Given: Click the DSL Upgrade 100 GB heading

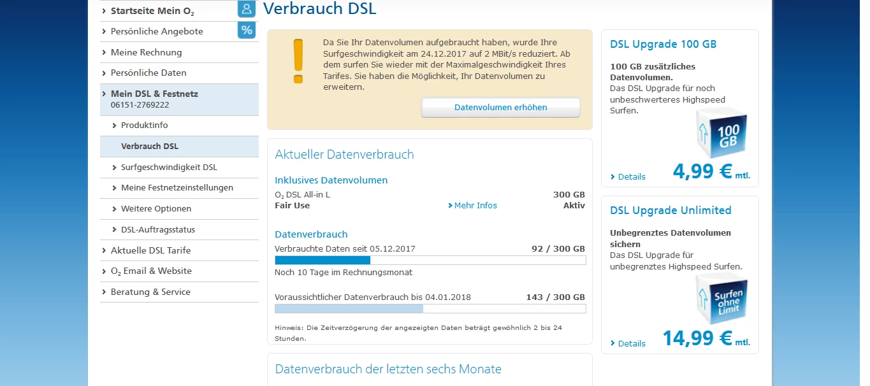Looking at the screenshot, I should 663,44.
